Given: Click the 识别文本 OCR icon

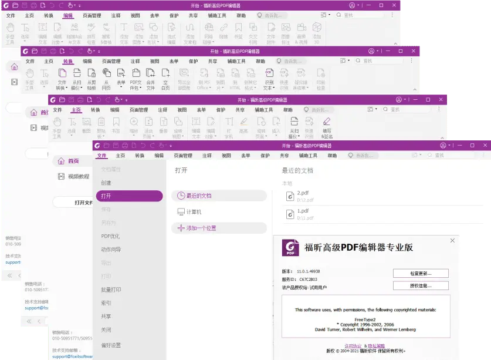Looking at the screenshot, I should tap(269, 73).
